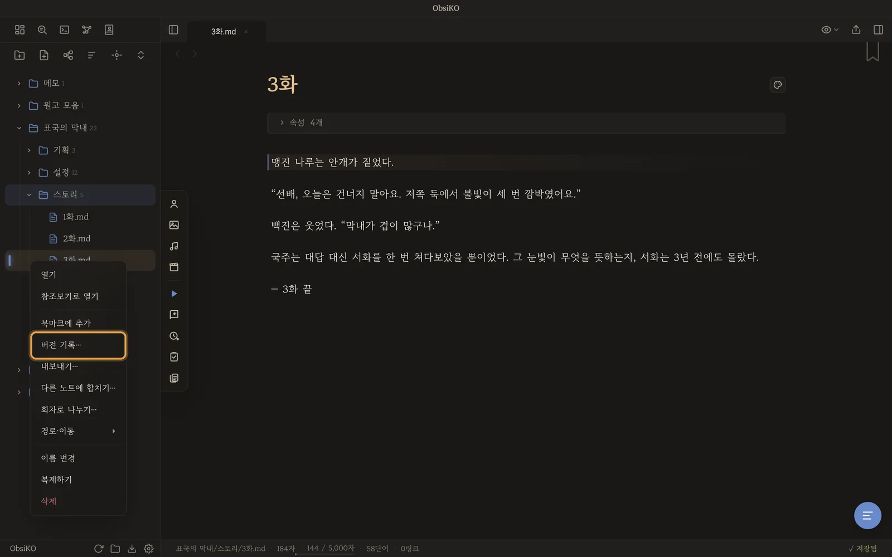
Task: Create a new folder
Action: [x=20, y=55]
